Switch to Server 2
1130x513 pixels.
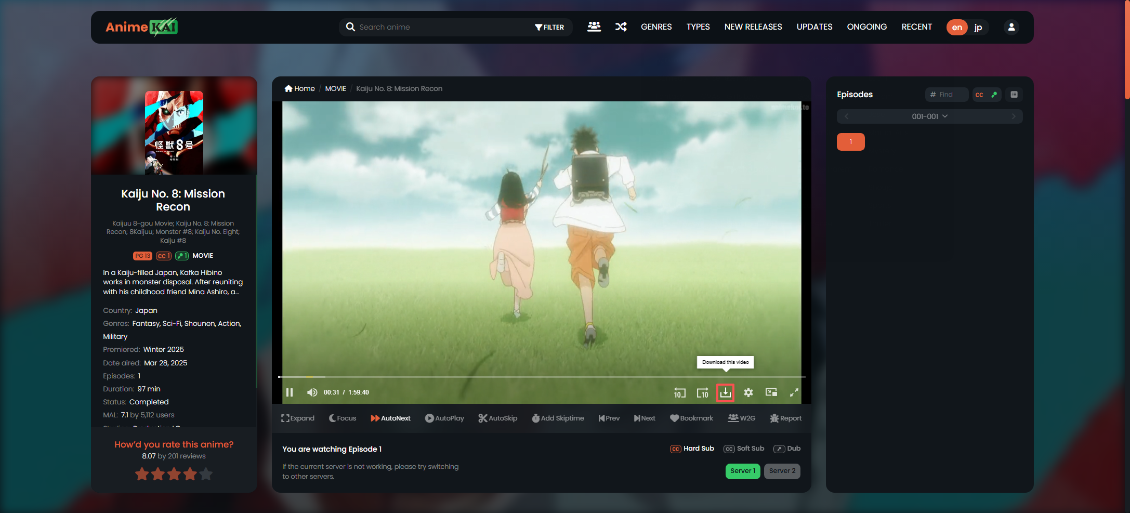pyautogui.click(x=782, y=471)
